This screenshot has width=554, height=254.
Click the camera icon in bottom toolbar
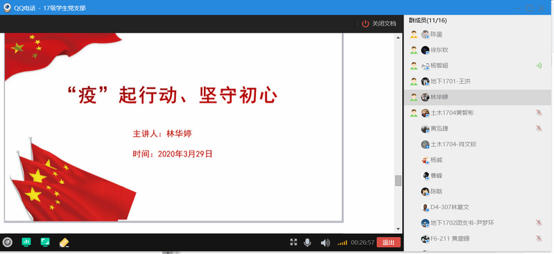point(7,242)
